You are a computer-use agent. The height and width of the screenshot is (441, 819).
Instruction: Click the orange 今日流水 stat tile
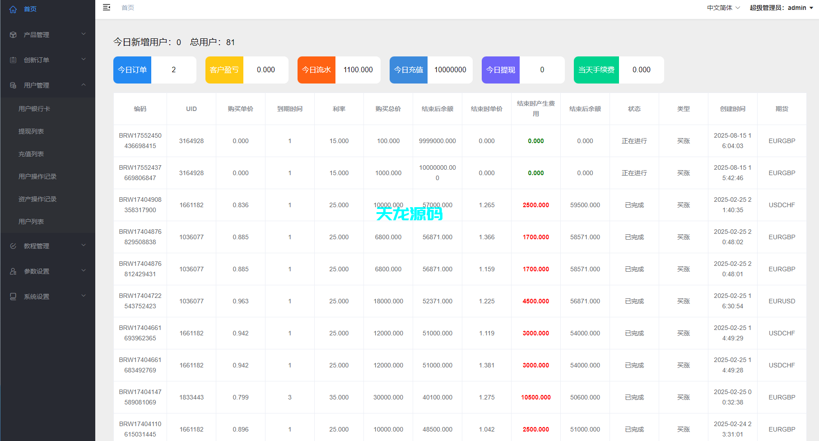(x=316, y=70)
